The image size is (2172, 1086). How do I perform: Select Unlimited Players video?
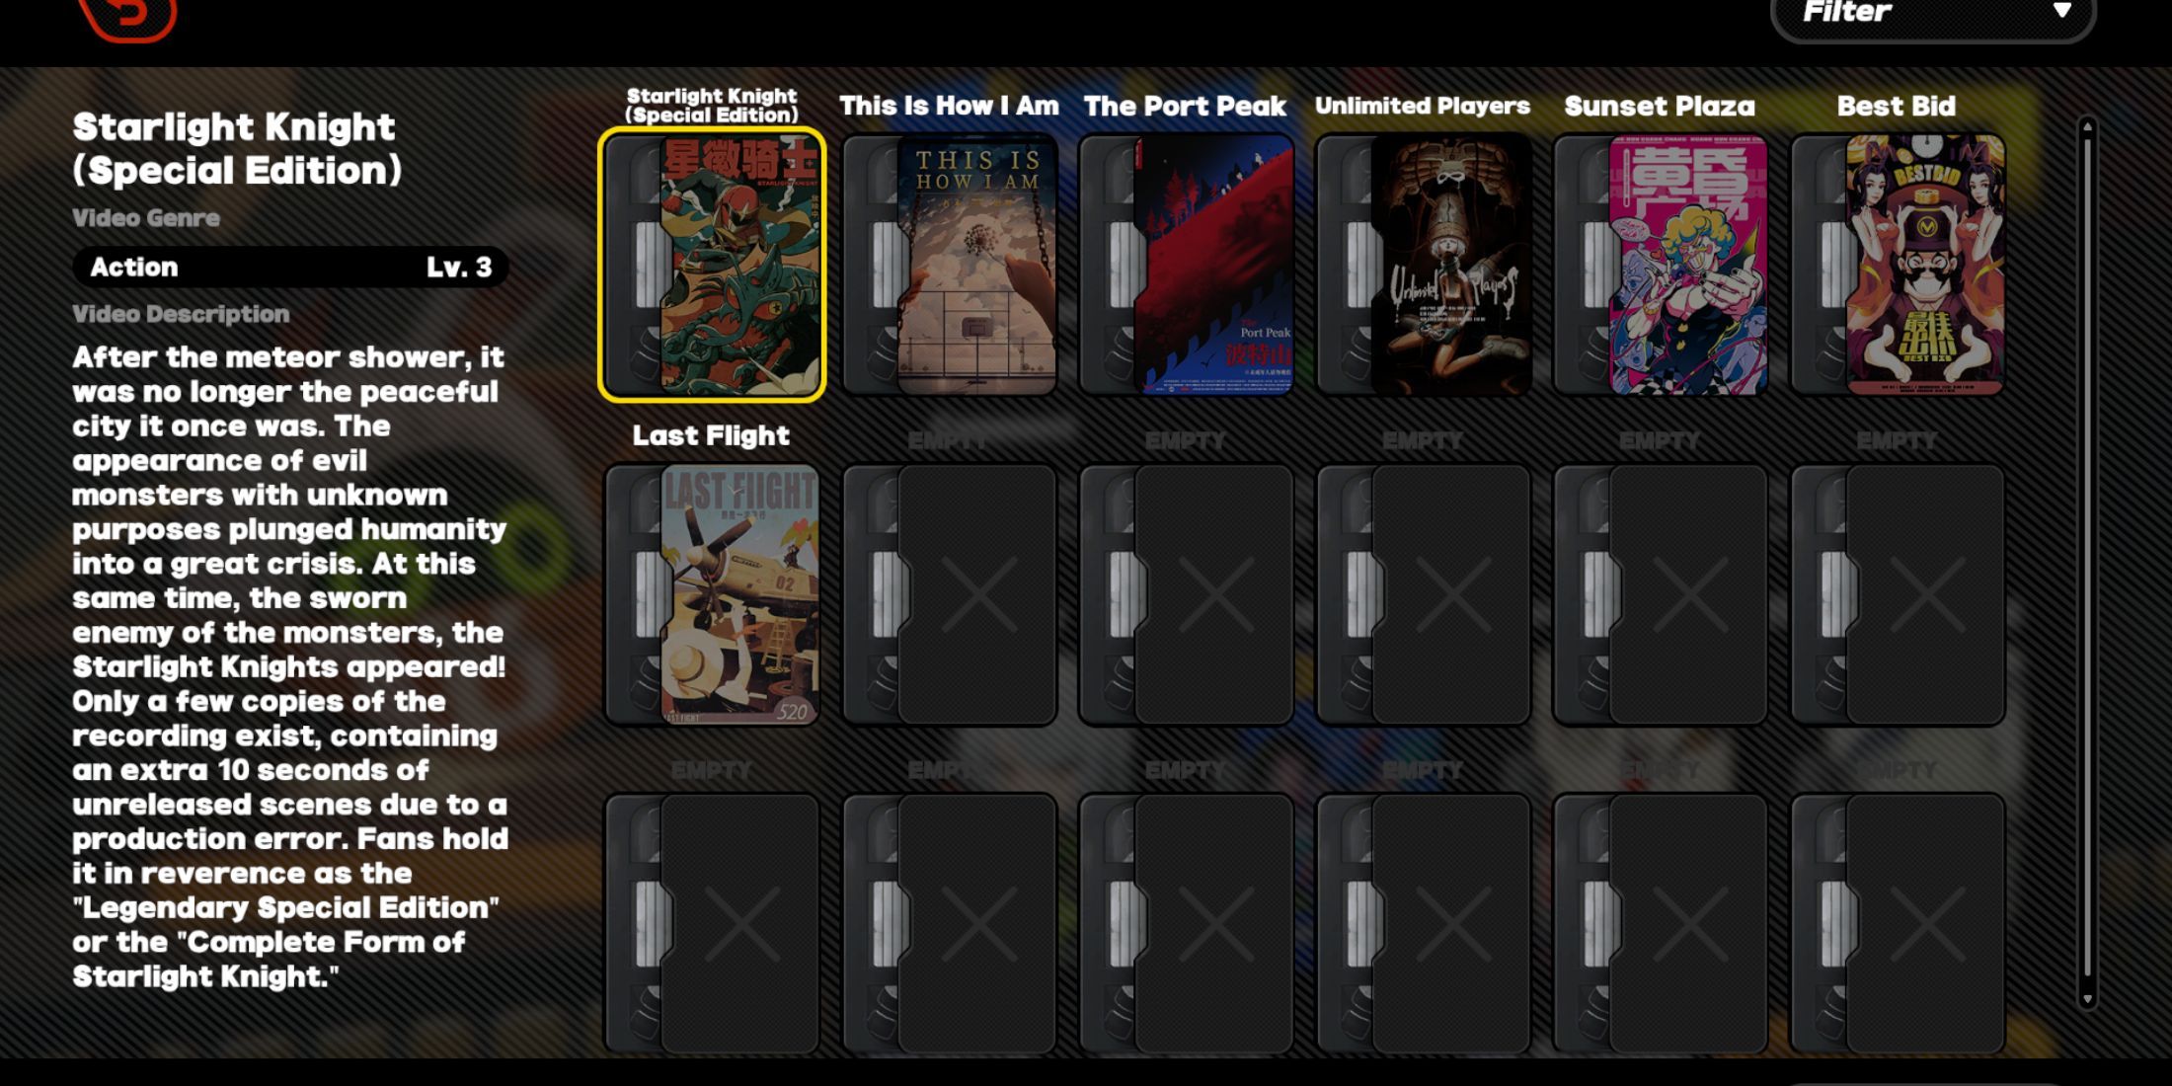pos(1423,264)
